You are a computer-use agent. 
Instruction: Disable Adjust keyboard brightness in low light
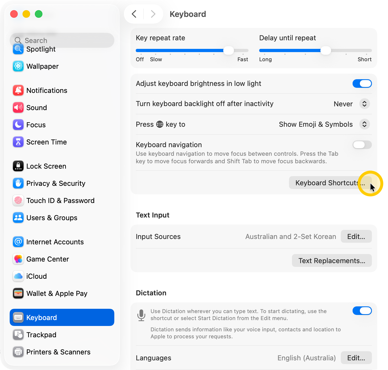[362, 84]
